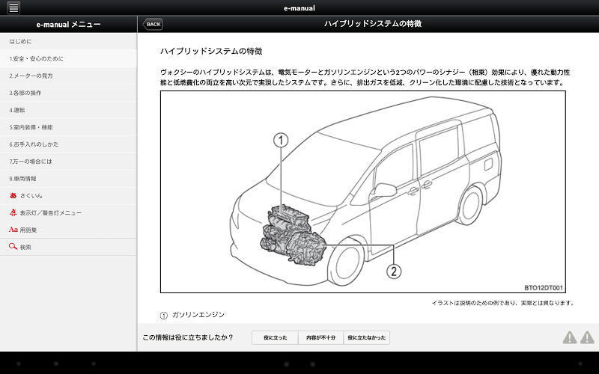The height and width of the screenshot is (374, 599).
Task: Click the warning lamp menu icon
Action: click(13, 212)
